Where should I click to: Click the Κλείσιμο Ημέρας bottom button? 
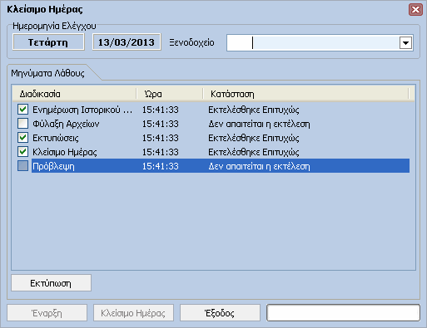pyautogui.click(x=133, y=313)
